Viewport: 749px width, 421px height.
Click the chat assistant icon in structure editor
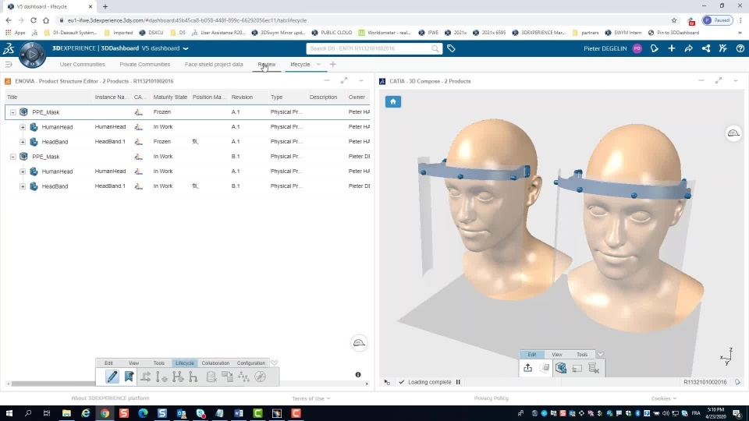click(x=359, y=343)
